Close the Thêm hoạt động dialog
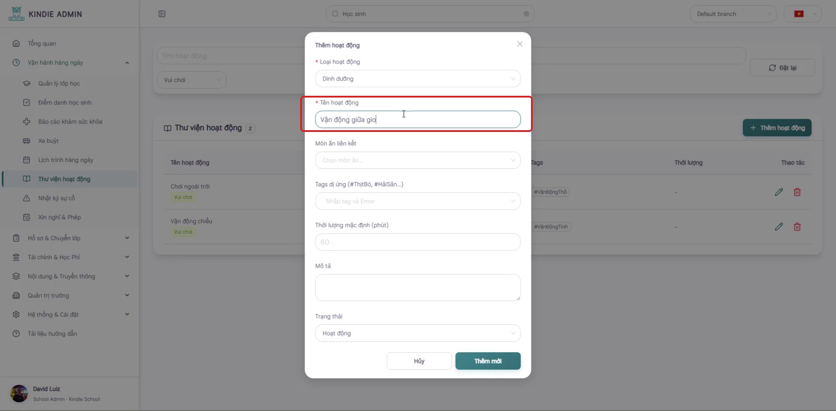The width and height of the screenshot is (836, 411). pos(520,44)
